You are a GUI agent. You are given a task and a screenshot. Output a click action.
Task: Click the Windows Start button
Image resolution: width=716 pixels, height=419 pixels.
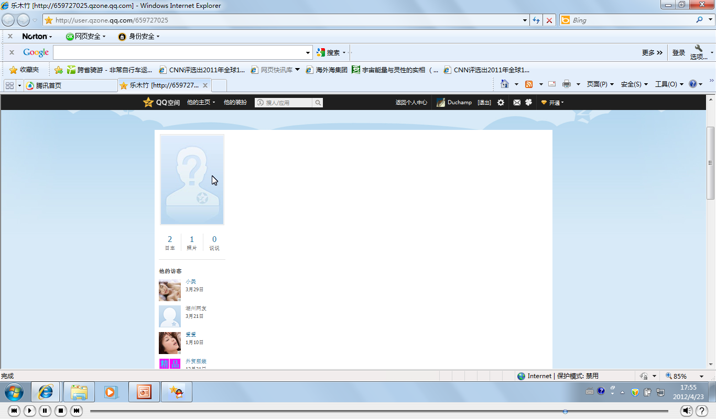[x=14, y=392]
